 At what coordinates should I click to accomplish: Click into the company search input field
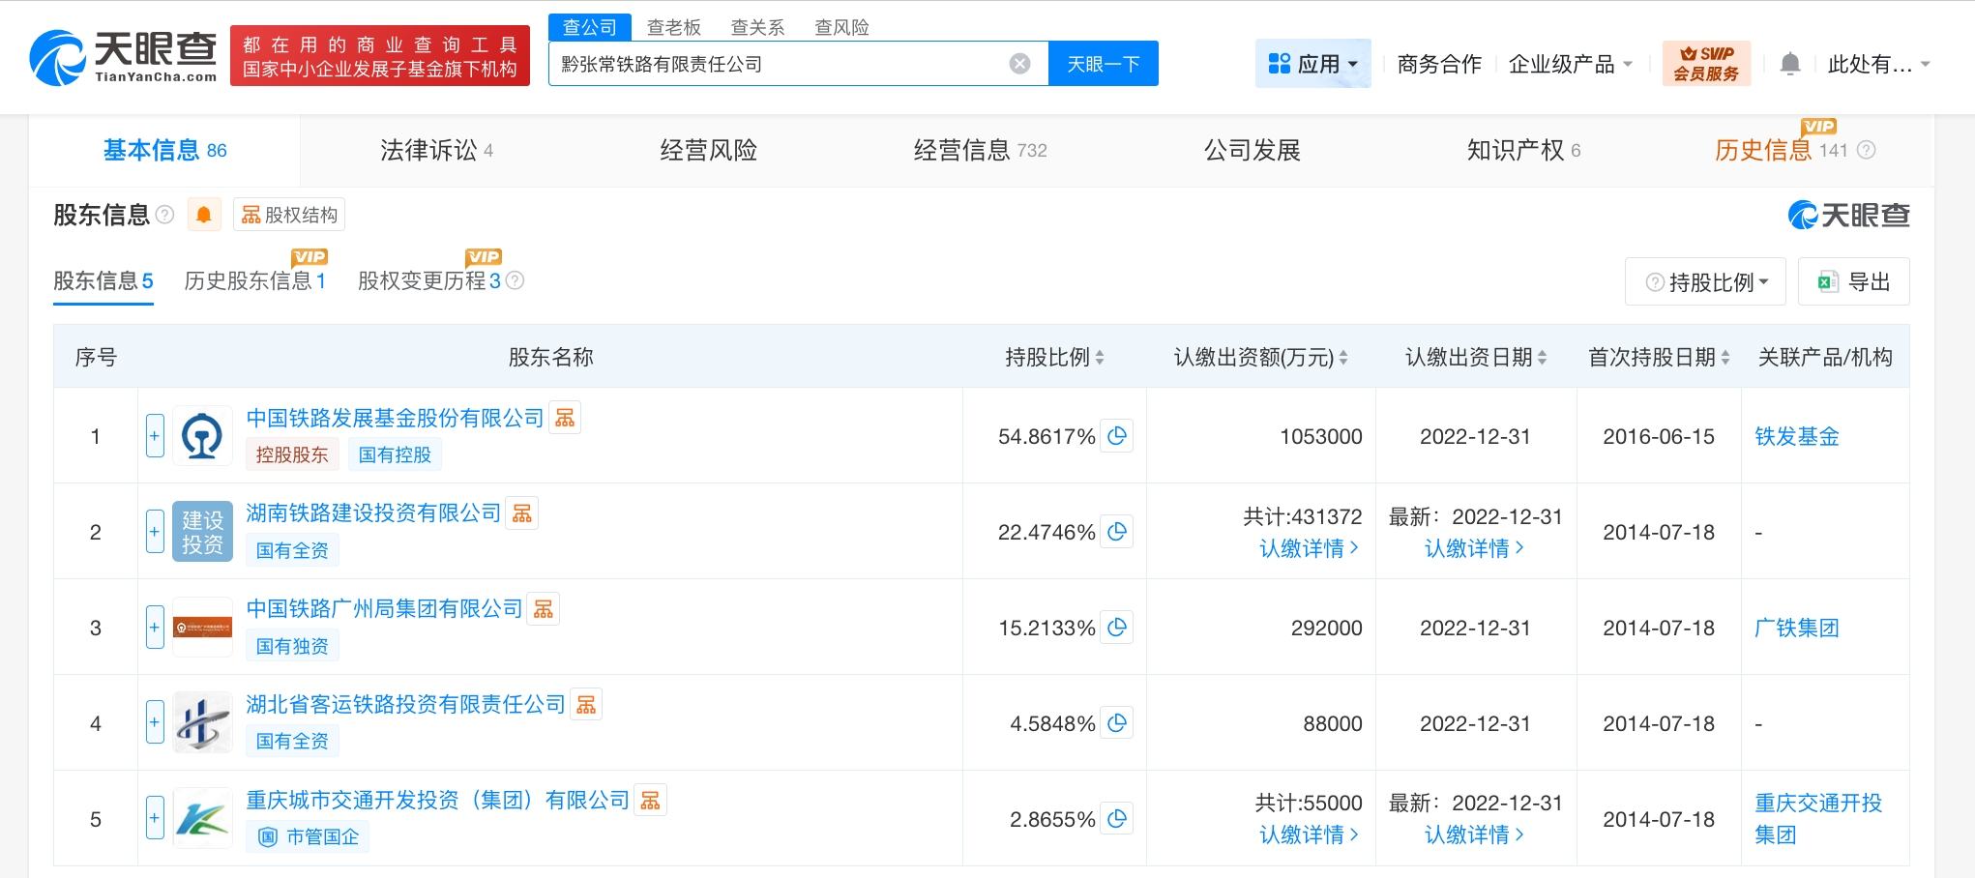774,64
